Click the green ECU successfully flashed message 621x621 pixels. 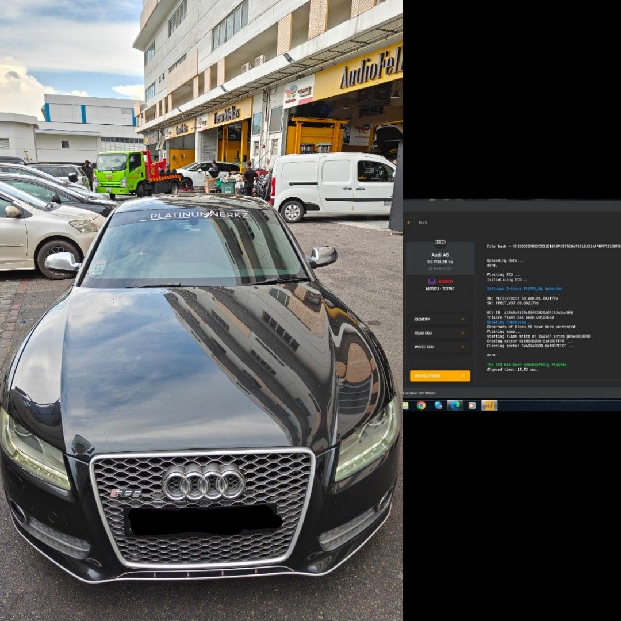click(527, 365)
